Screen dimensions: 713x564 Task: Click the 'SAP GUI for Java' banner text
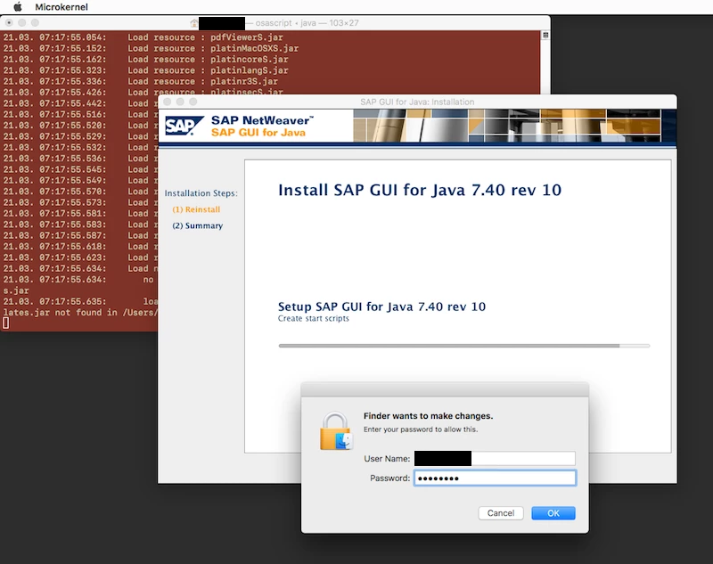(x=258, y=133)
